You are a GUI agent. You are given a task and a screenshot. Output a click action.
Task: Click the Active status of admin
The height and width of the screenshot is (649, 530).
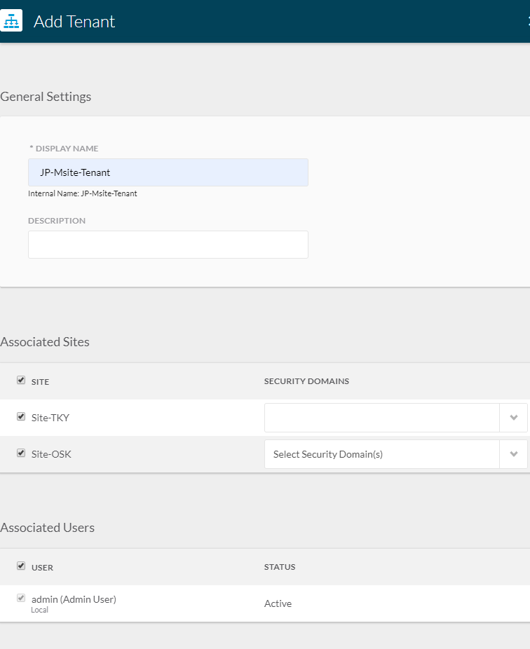coord(278,603)
